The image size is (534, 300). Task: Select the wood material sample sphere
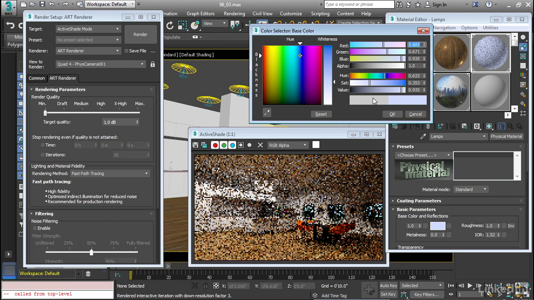click(x=451, y=53)
